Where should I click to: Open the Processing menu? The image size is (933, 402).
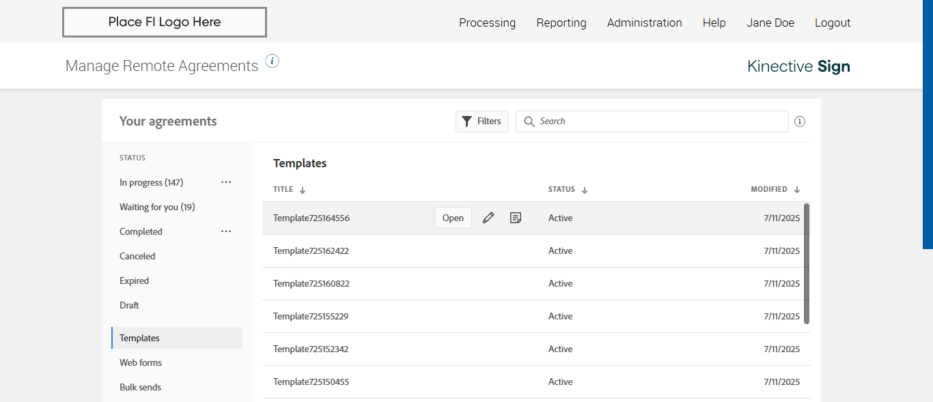(487, 23)
